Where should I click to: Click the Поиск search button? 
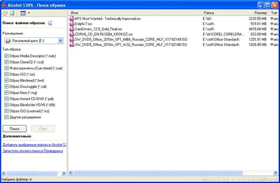[x=15, y=129]
